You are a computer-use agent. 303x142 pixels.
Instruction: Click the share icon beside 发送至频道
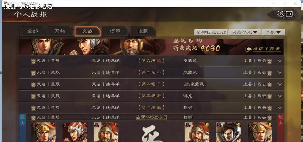[x=248, y=49]
